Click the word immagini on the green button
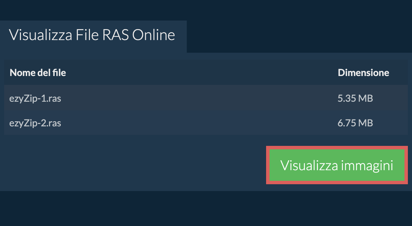412x226 pixels. tap(367, 165)
